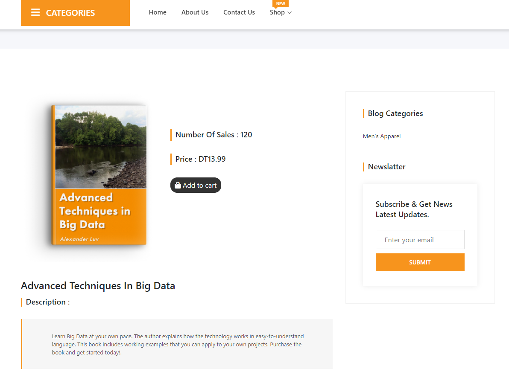Click the shopping bag icon on Add to cart
The image size is (509, 386).
click(x=177, y=185)
